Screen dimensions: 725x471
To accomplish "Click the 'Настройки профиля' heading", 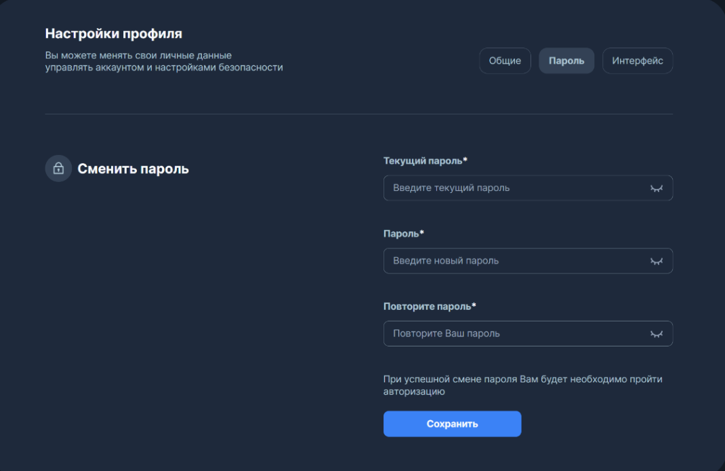I will pos(113,32).
